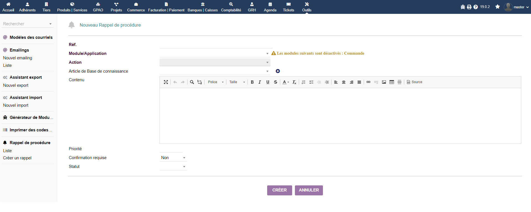This screenshot has width=531, height=212.
Task: Open the help question mark icon
Action: [476, 7]
